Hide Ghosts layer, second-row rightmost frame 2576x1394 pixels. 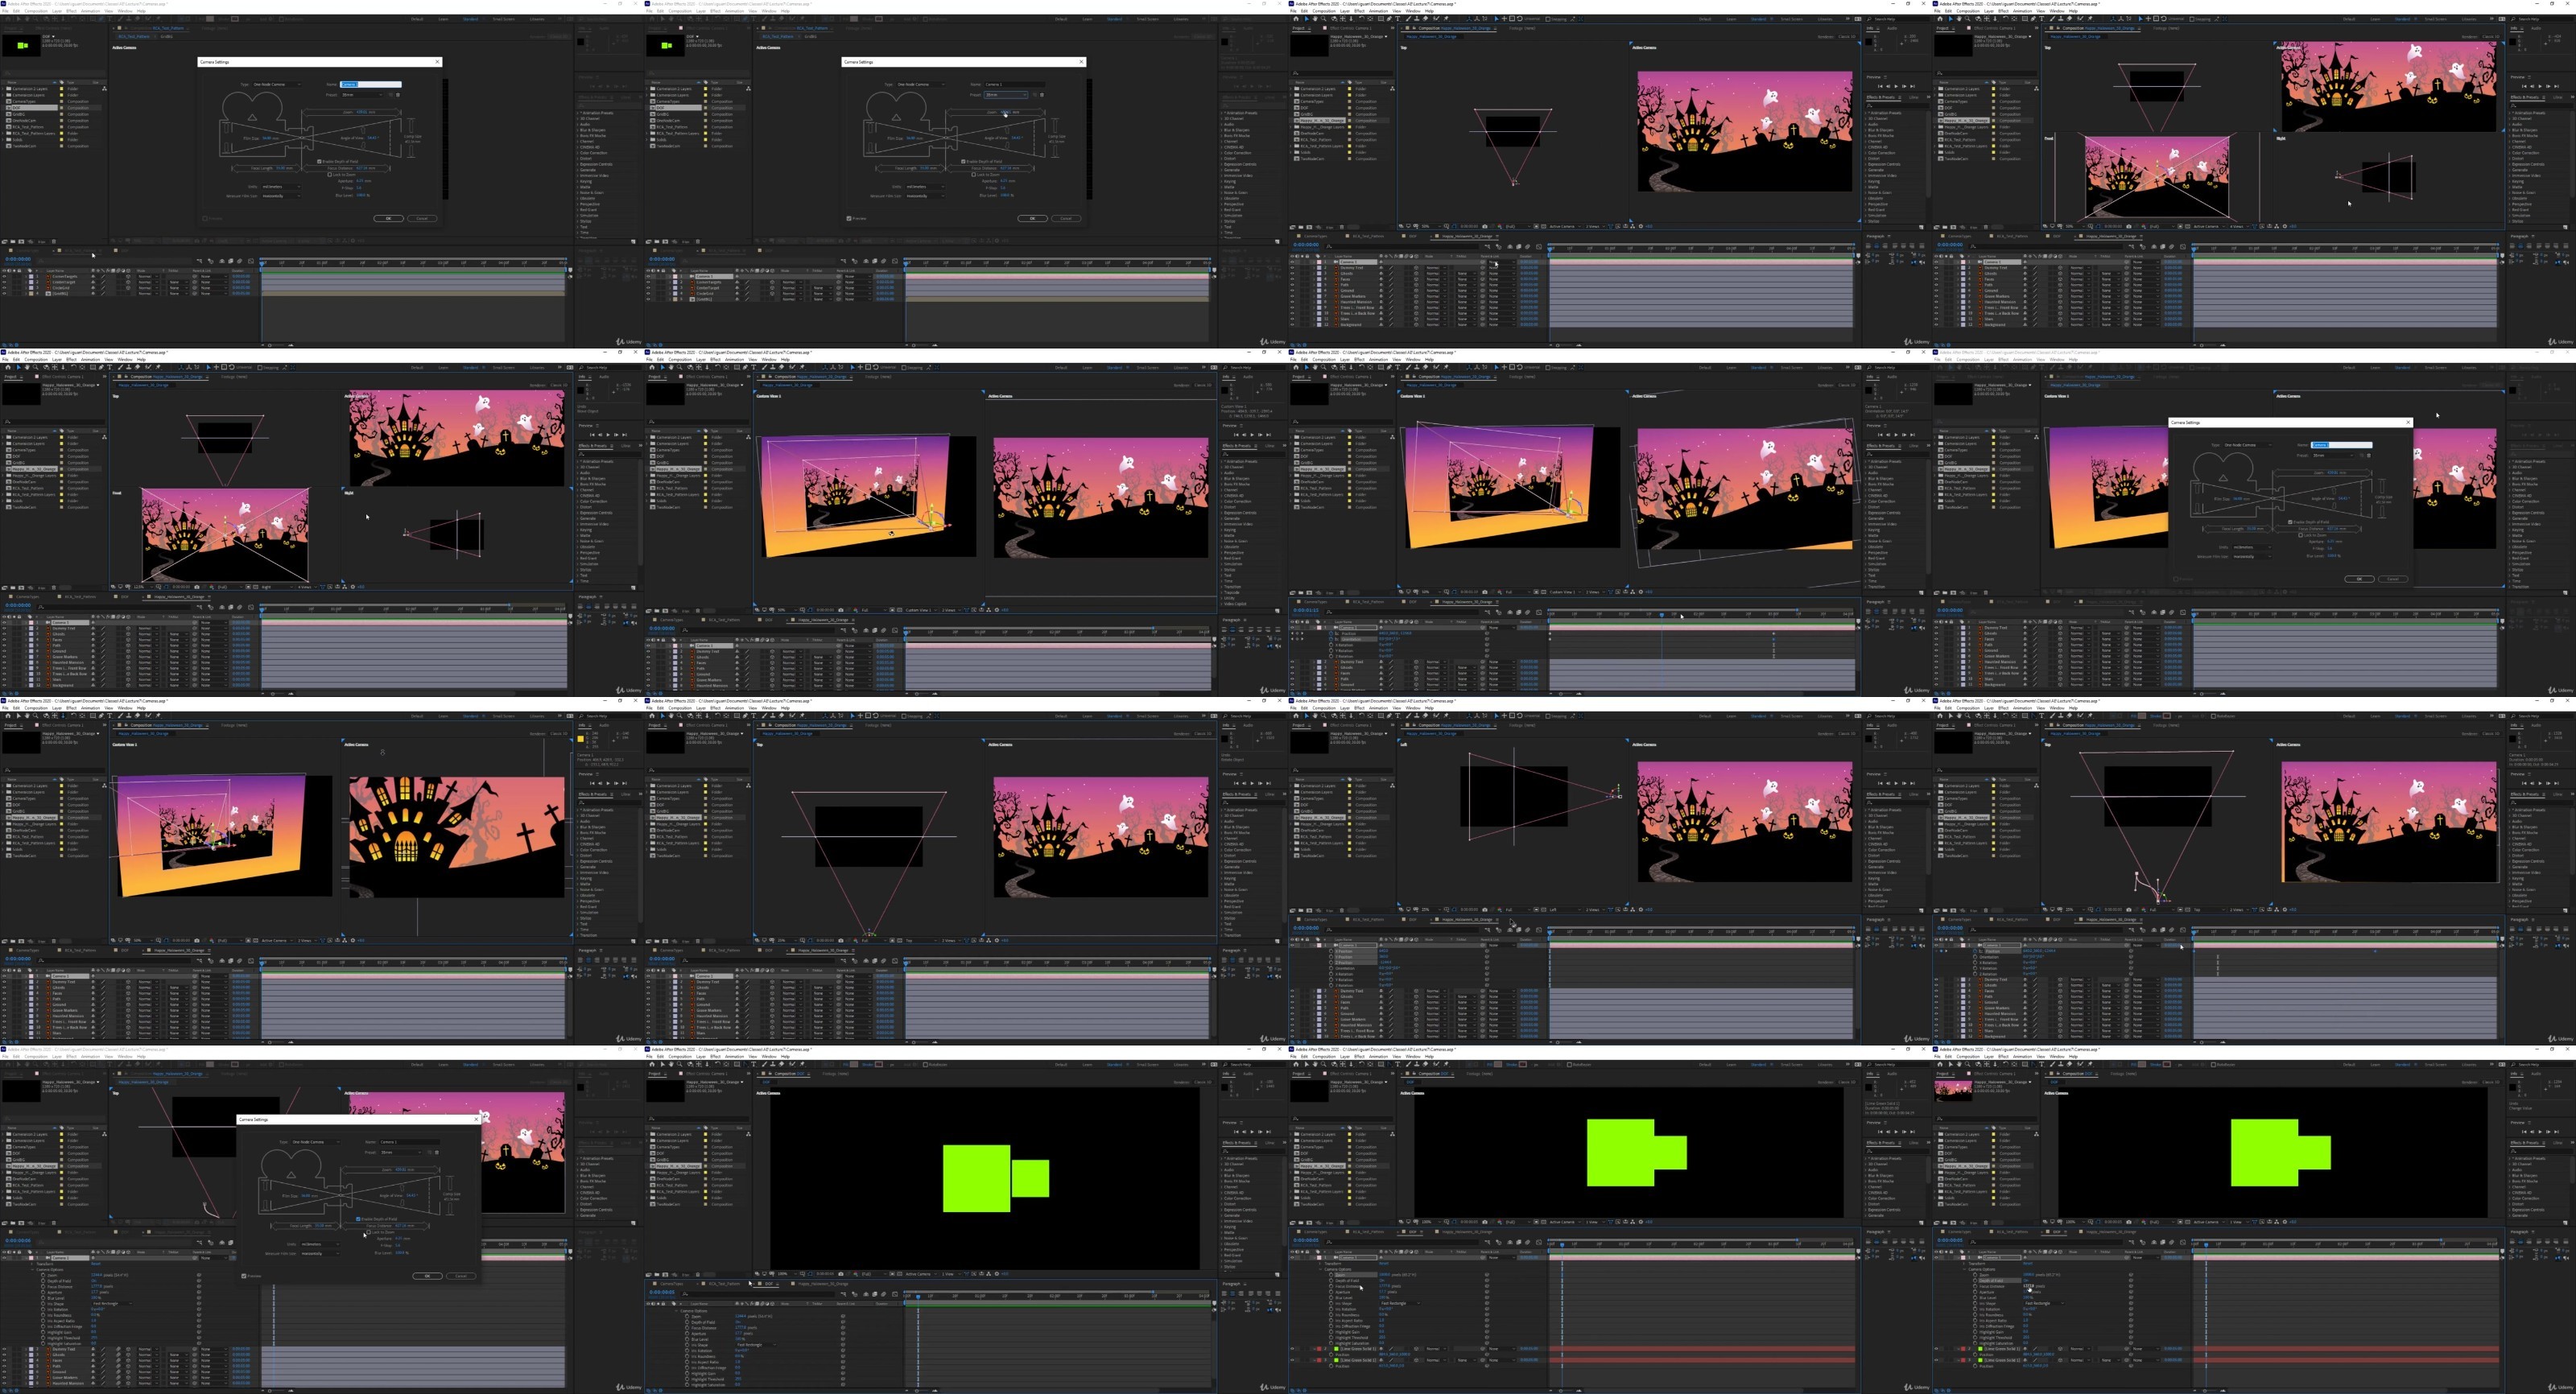[x=1936, y=634]
